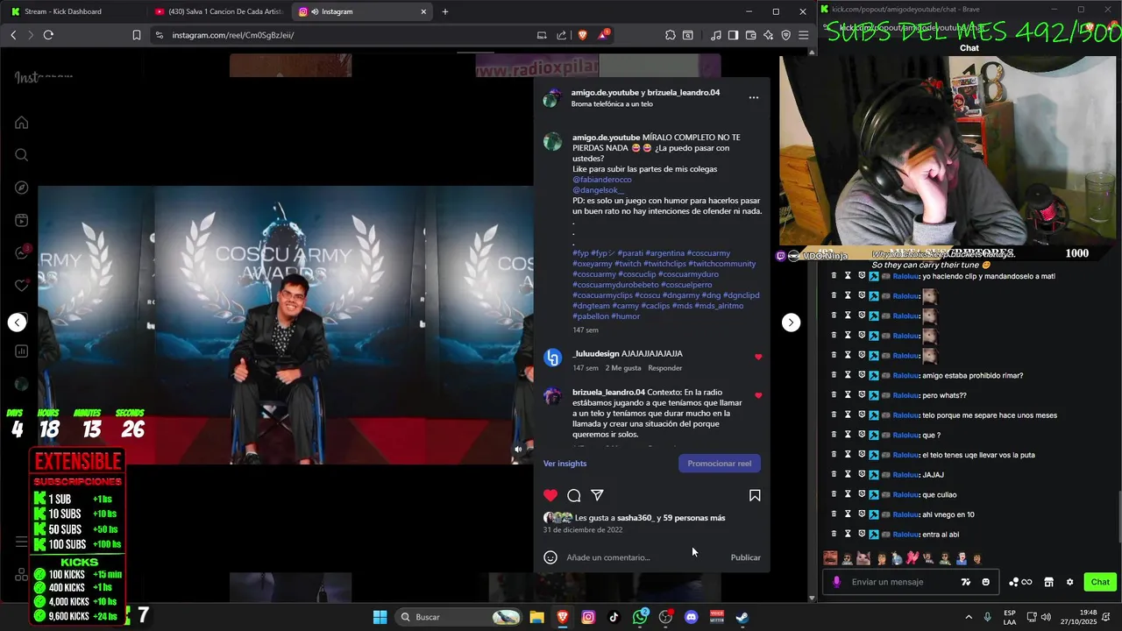Viewport: 1122px width, 631px height.
Task: Open TikTok from taskbar
Action: pos(614,617)
